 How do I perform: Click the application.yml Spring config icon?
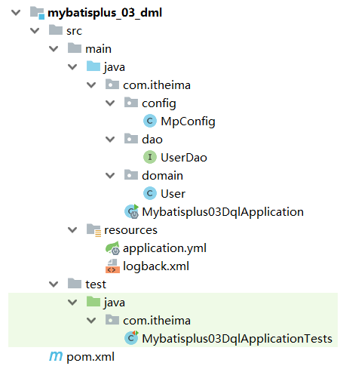click(112, 248)
